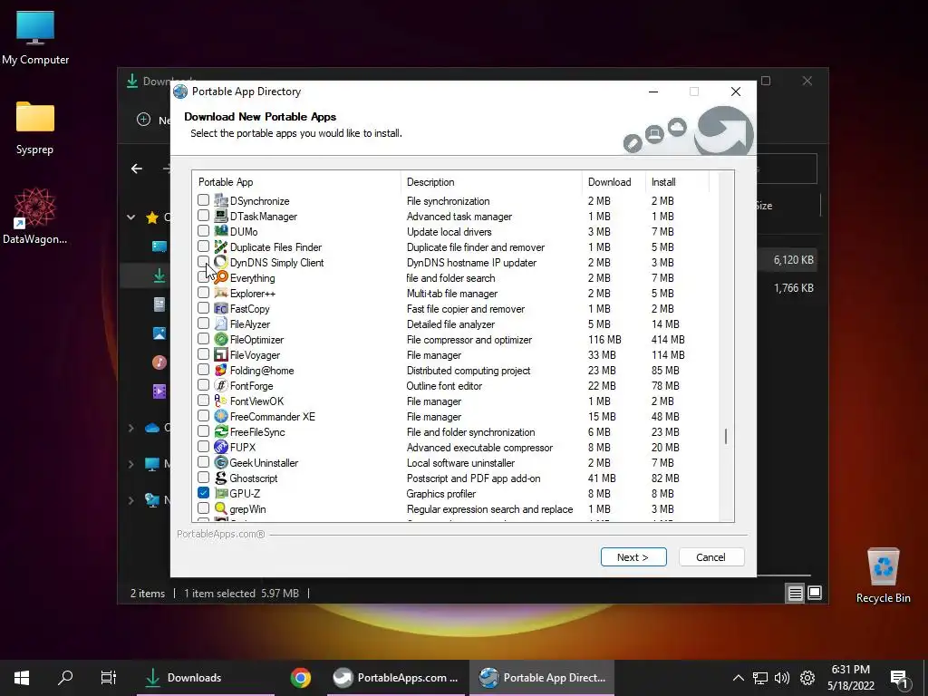This screenshot has height=696, width=928.
Task: Check the FileOptimizer checkbox
Action: point(204,339)
